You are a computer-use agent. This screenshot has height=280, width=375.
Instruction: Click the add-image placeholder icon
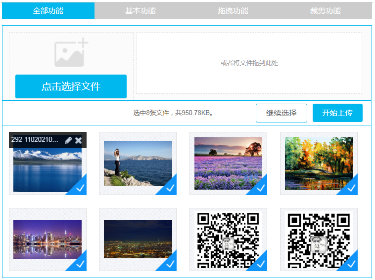point(71,52)
